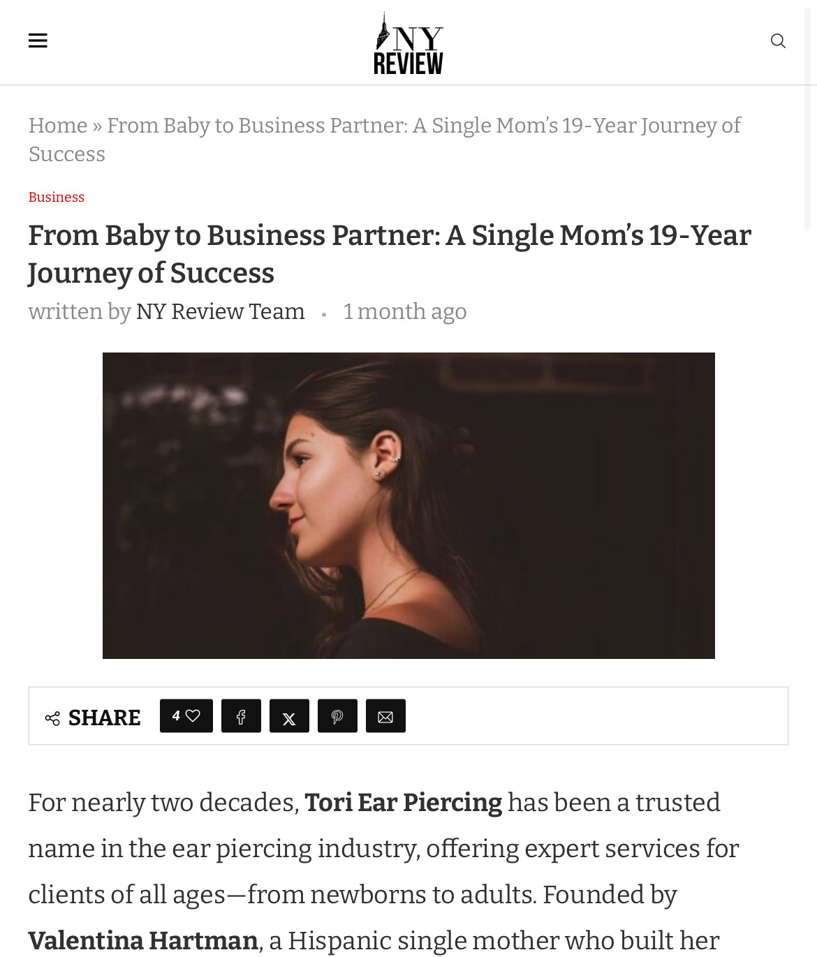Screen dimensions: 817x957
Task: Share the article on X
Action: [289, 716]
